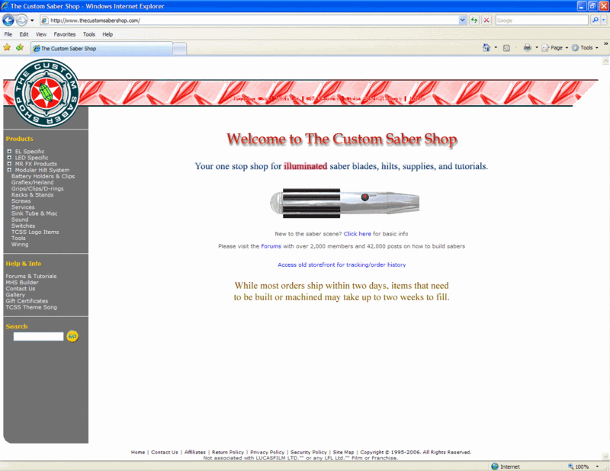Open the Tools dropdown in command bar
Viewport: 610px width, 471px height.
point(586,47)
